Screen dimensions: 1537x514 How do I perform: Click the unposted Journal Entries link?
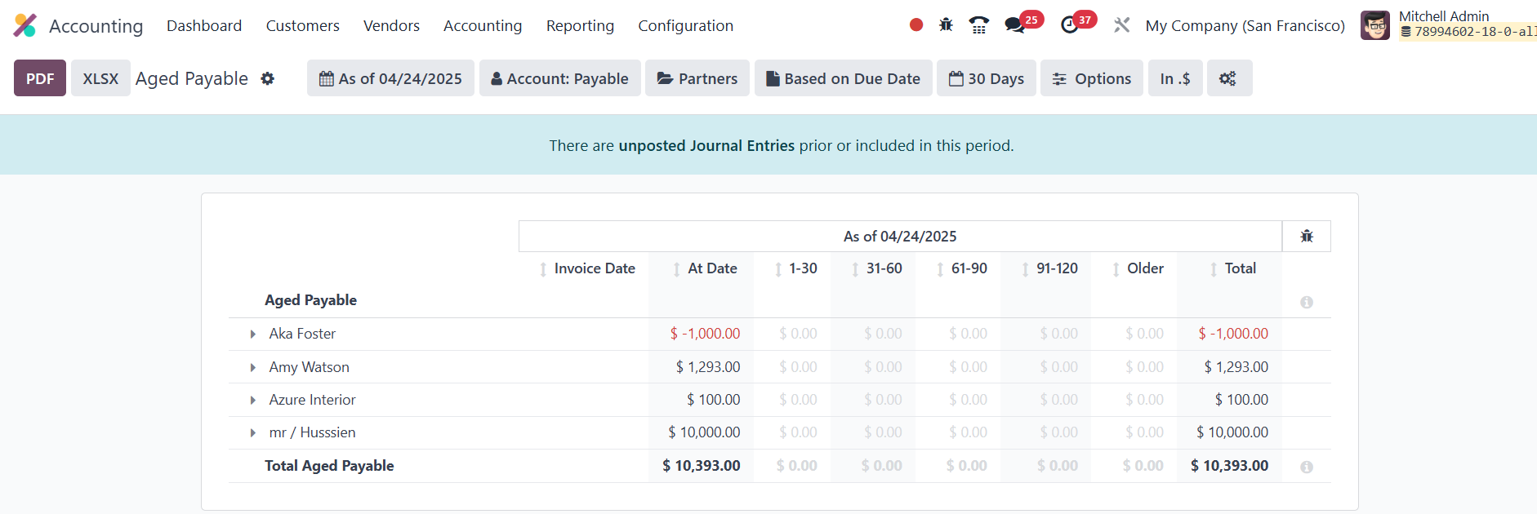pos(706,146)
